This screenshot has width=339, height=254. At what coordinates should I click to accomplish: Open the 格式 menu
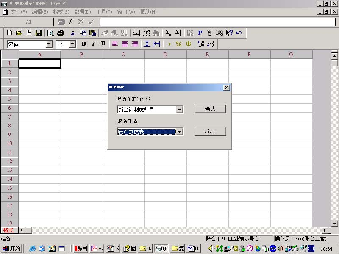pyautogui.click(x=61, y=12)
